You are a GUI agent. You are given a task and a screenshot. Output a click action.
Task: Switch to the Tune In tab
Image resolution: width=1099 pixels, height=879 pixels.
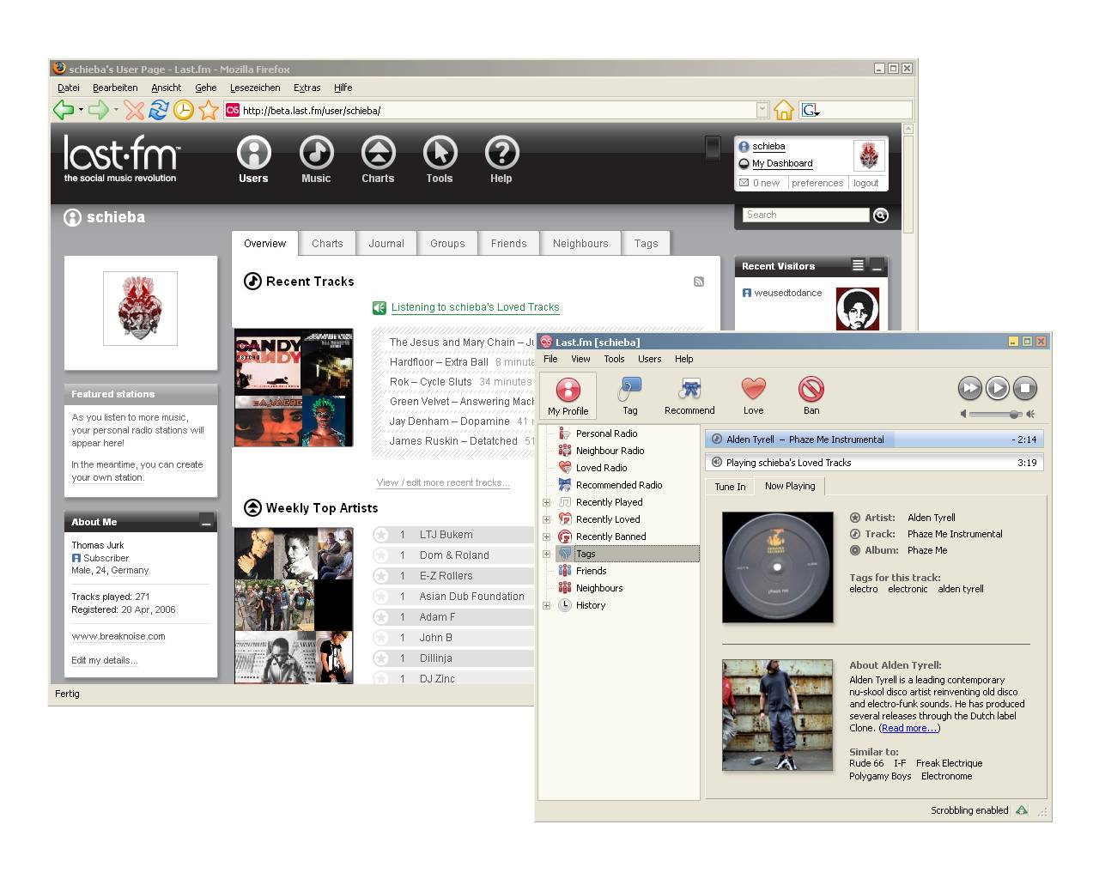pyautogui.click(x=730, y=487)
